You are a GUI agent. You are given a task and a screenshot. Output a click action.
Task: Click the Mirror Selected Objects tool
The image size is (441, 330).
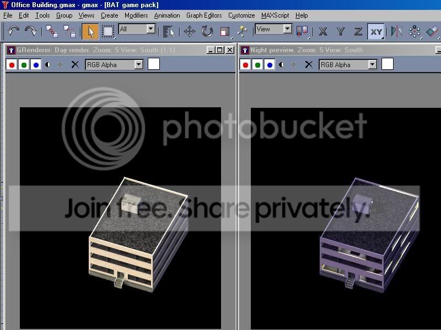tap(396, 31)
